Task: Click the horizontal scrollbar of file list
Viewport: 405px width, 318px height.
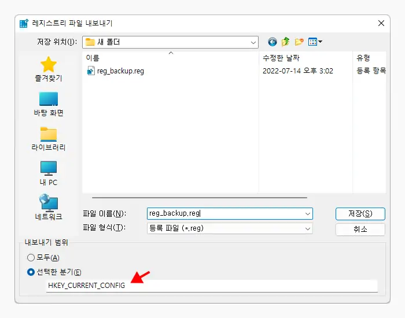Action: (x=200, y=198)
